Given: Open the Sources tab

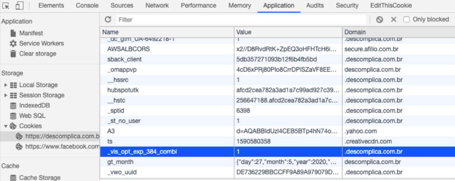Looking at the screenshot, I should pos(122,5).
